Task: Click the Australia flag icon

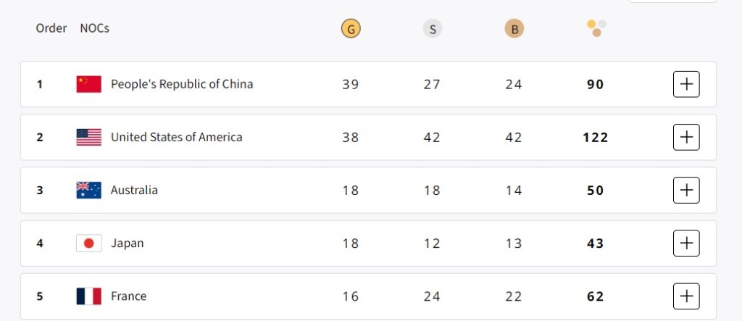Action: tap(88, 190)
